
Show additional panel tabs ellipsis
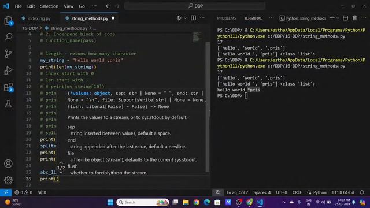point(271,18)
